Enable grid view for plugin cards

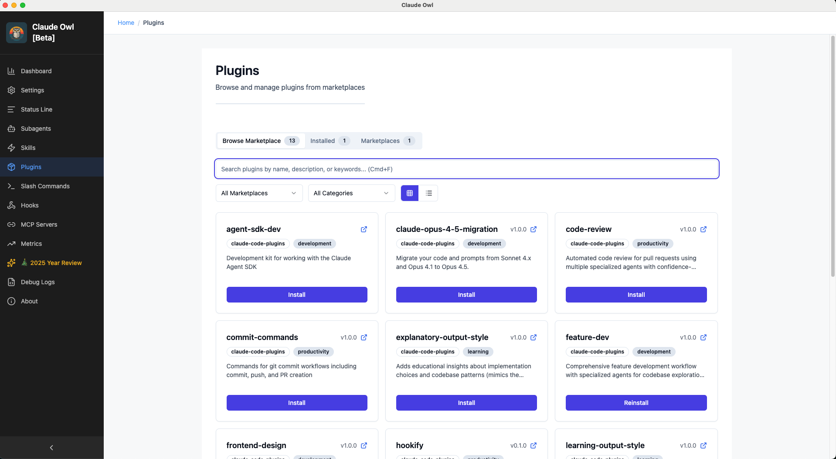(409, 193)
